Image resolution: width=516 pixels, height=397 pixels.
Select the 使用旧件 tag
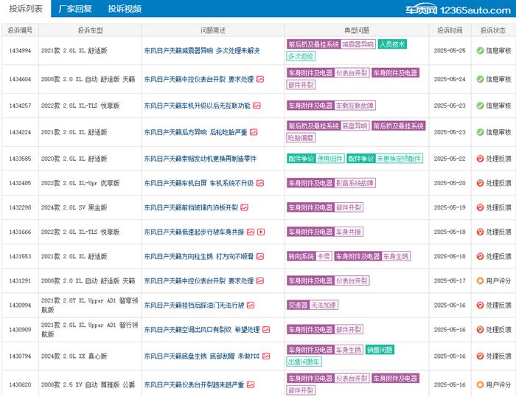pyautogui.click(x=330, y=159)
